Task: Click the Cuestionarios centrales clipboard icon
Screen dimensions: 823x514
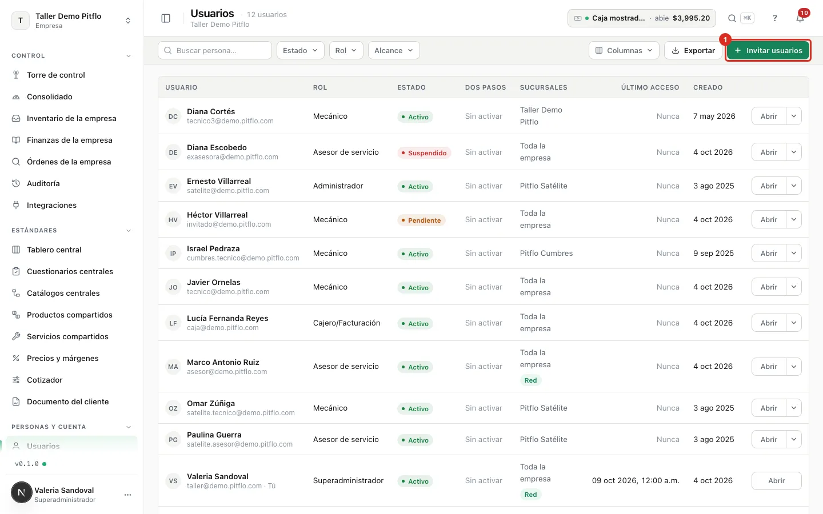Action: 16,271
